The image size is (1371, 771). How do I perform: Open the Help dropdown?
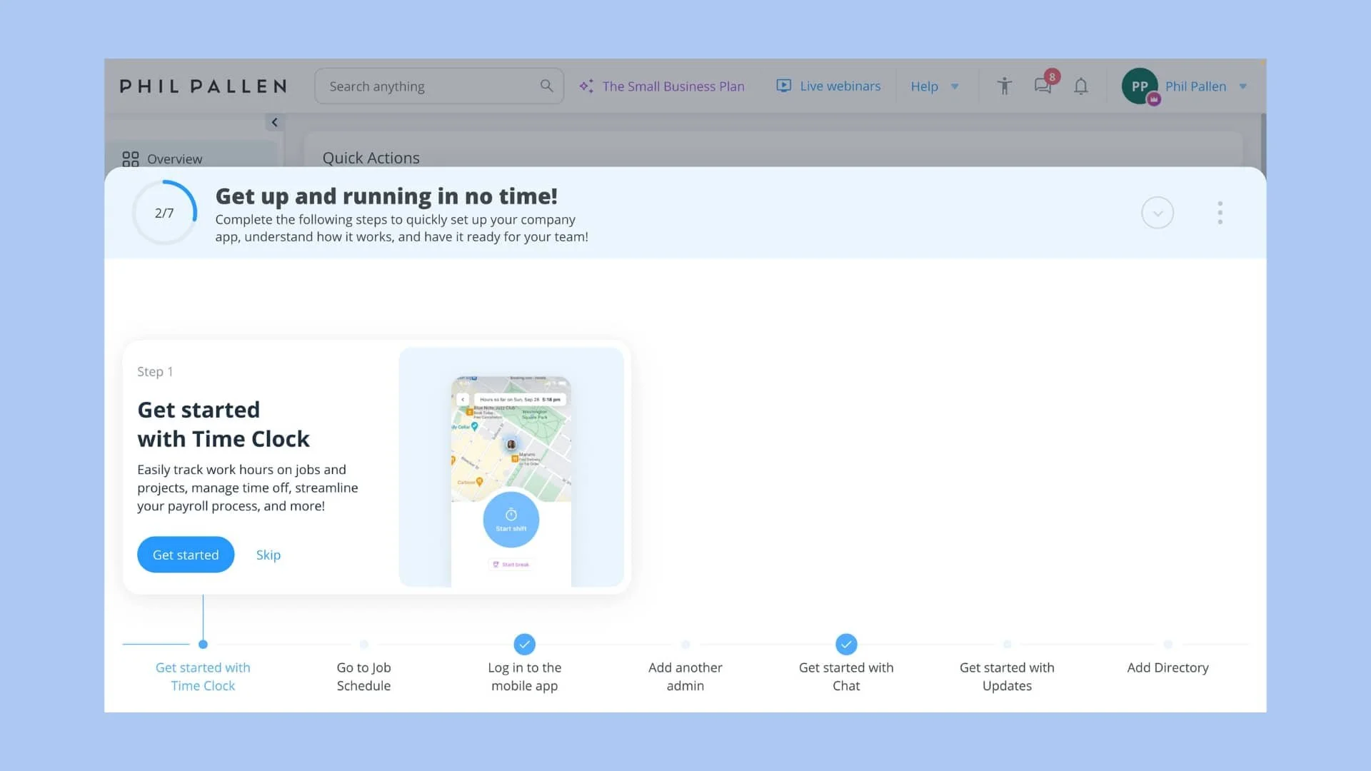click(x=935, y=86)
